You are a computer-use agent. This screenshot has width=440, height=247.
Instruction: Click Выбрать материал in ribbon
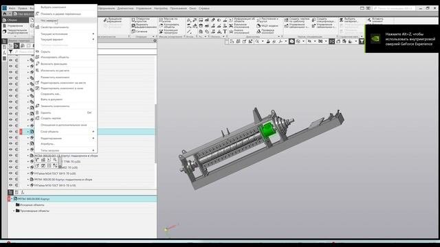pos(349,20)
